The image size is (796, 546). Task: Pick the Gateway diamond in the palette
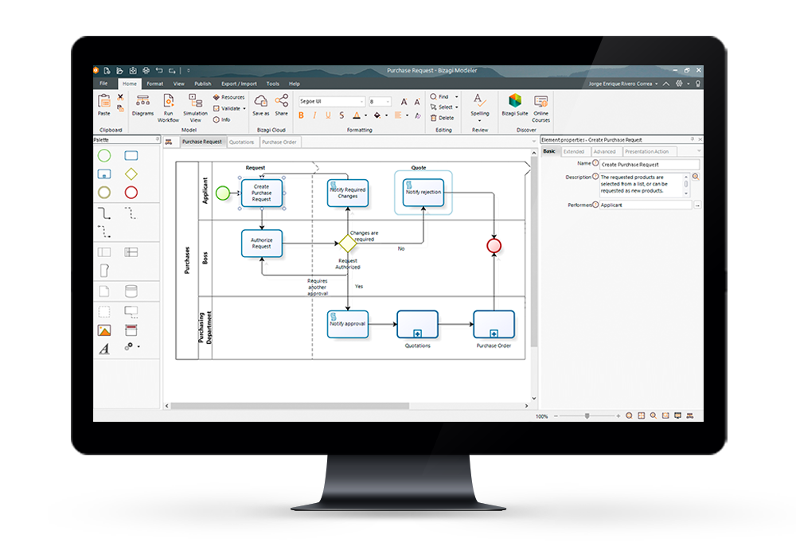click(131, 174)
